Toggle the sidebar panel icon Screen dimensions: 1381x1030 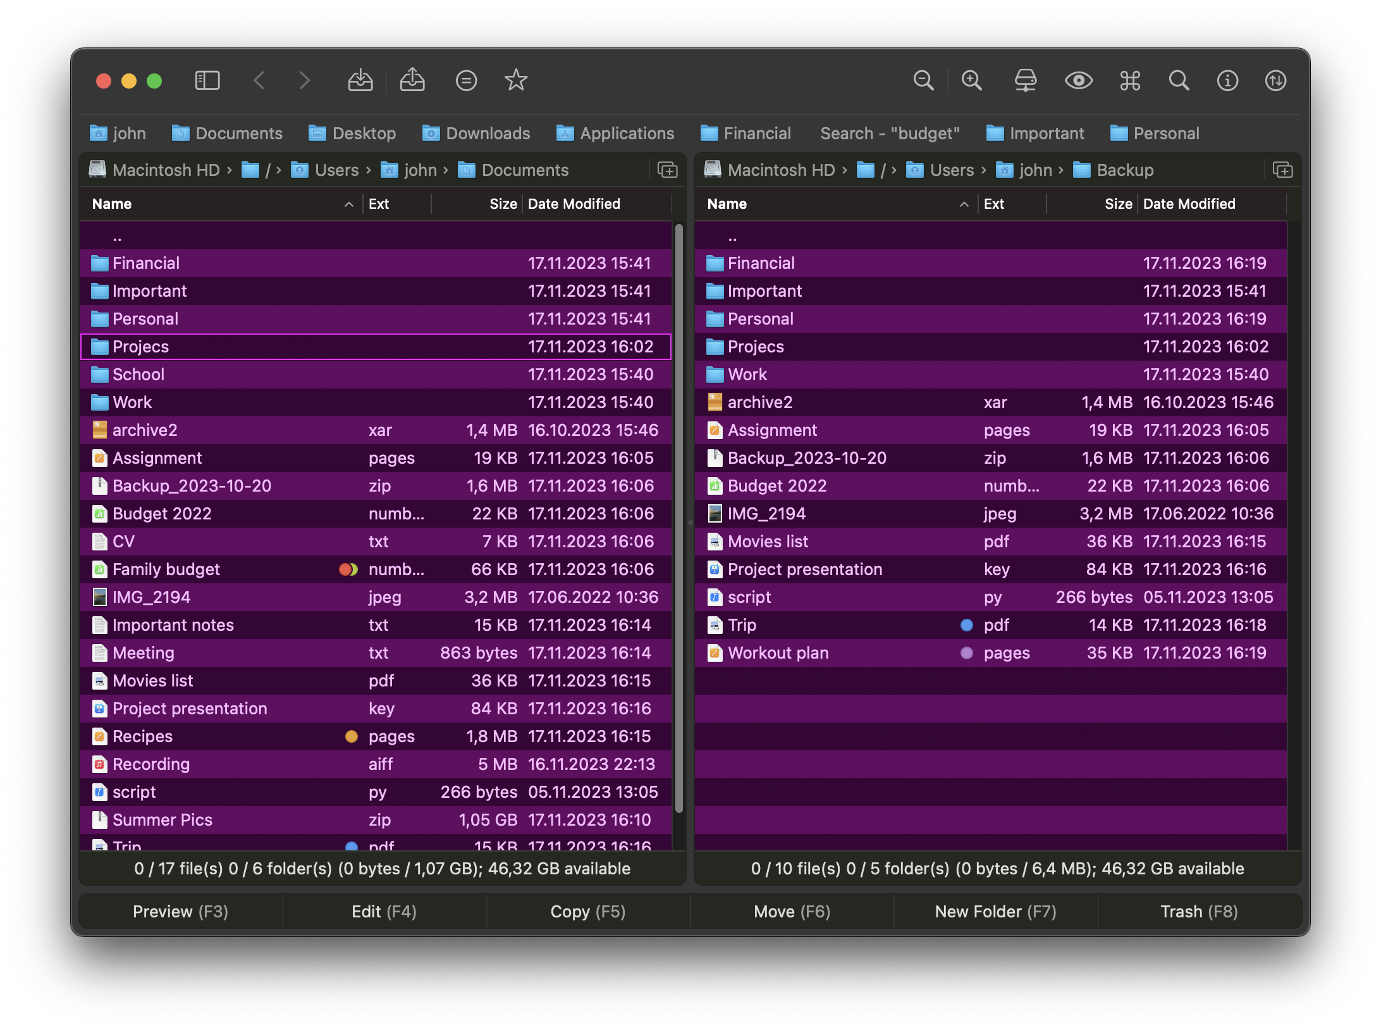coord(207,80)
